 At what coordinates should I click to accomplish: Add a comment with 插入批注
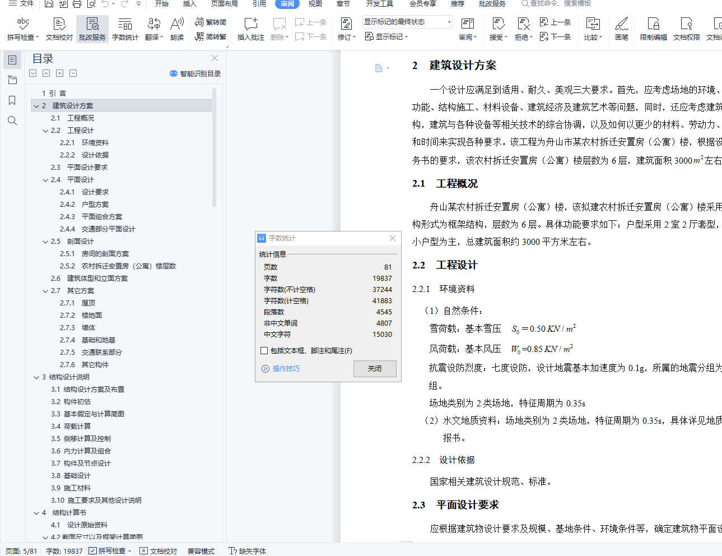click(250, 29)
